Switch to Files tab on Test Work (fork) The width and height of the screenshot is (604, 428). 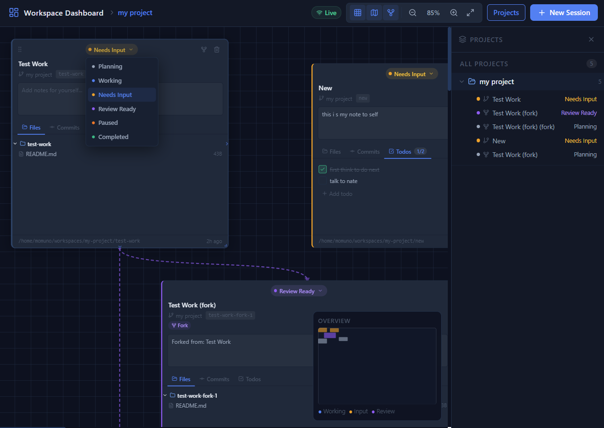[x=181, y=379]
